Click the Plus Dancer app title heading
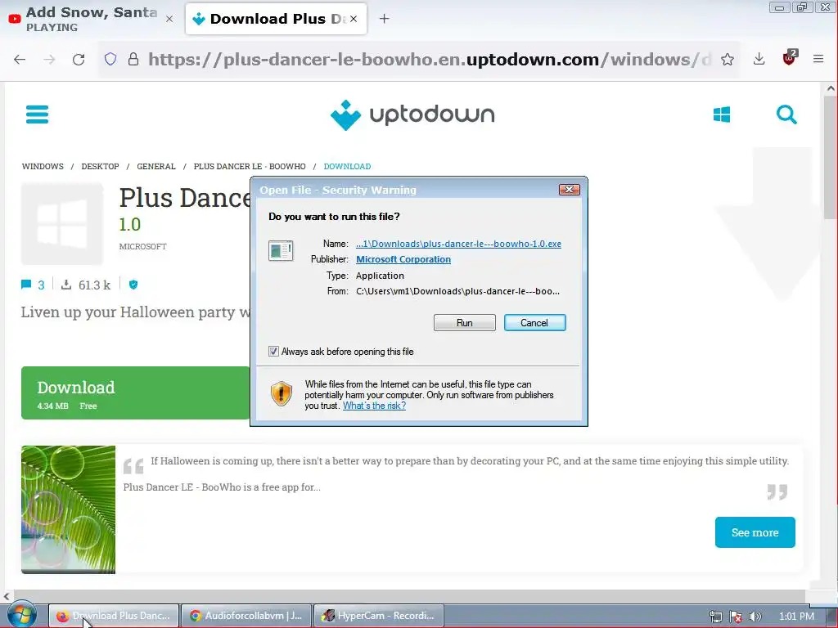 (x=184, y=198)
